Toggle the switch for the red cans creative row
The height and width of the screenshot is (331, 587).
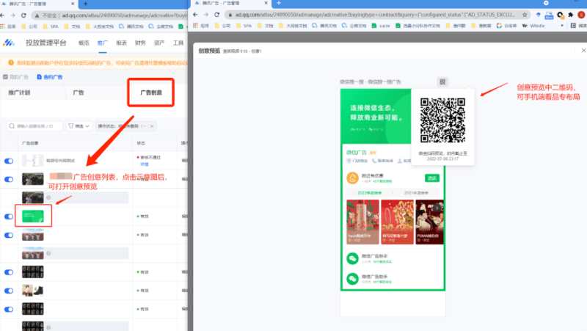(9, 235)
